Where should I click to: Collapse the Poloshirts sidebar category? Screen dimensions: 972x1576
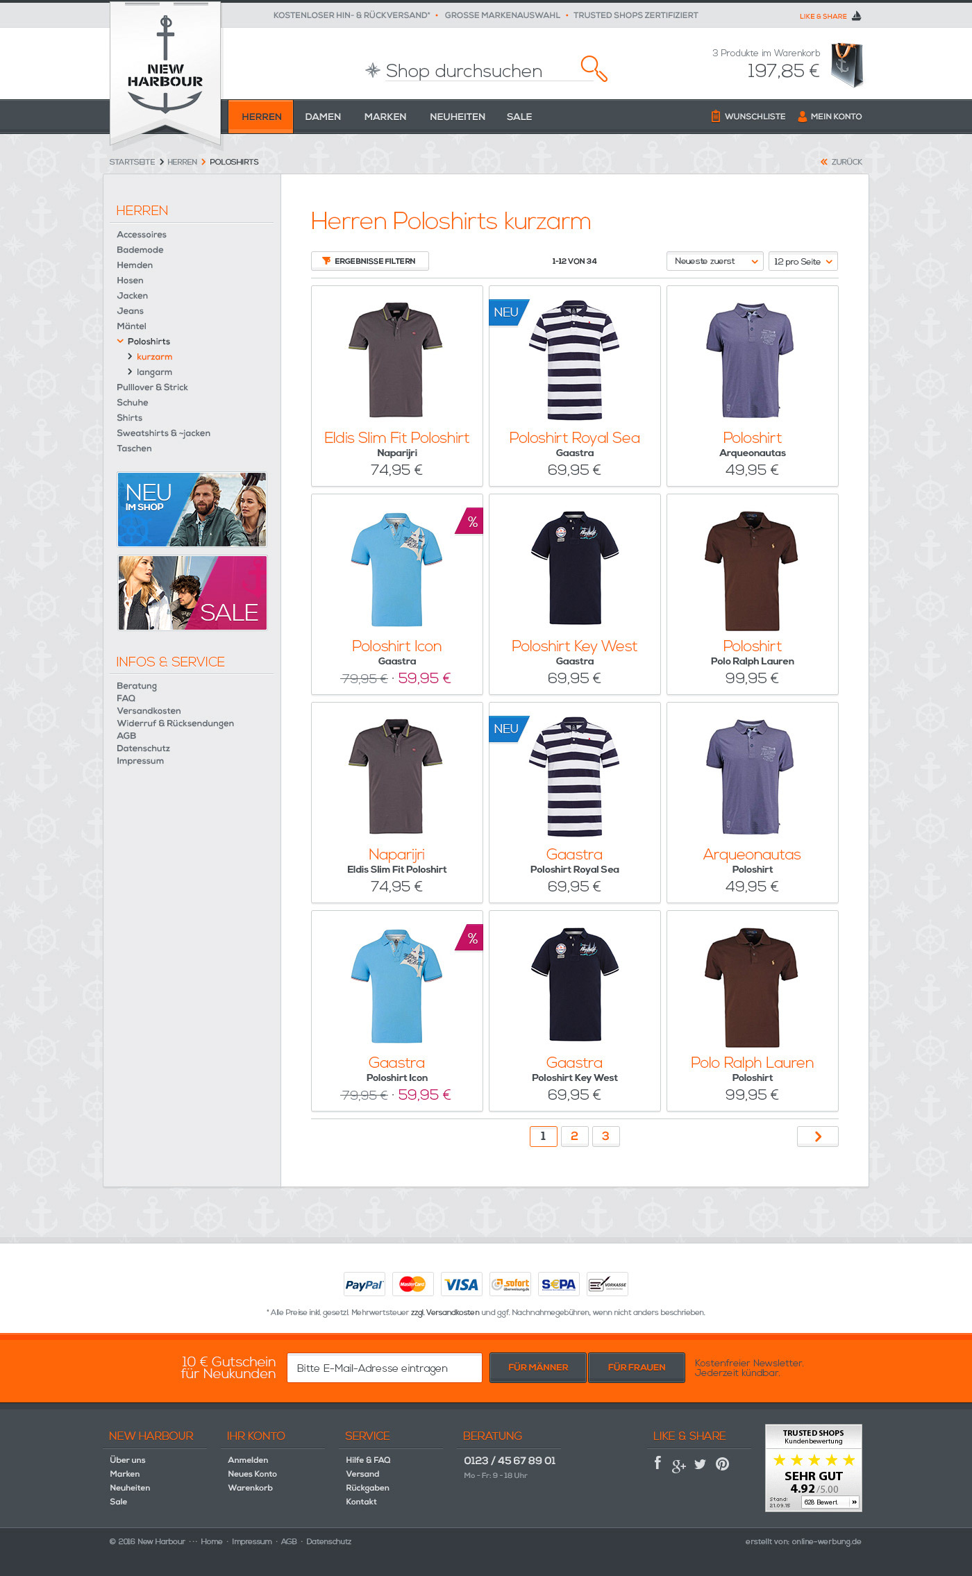(120, 341)
